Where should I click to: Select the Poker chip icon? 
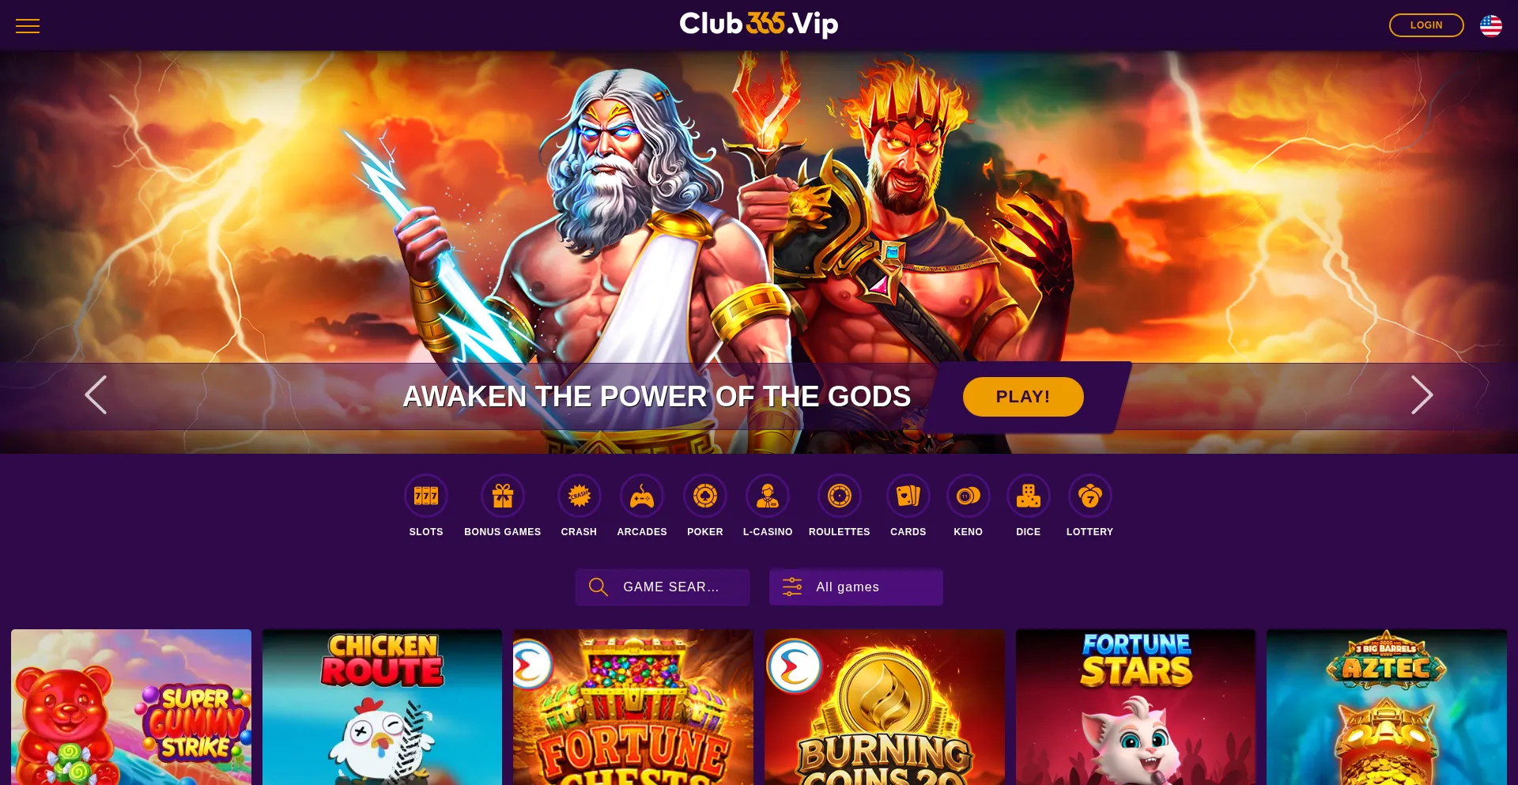705,496
